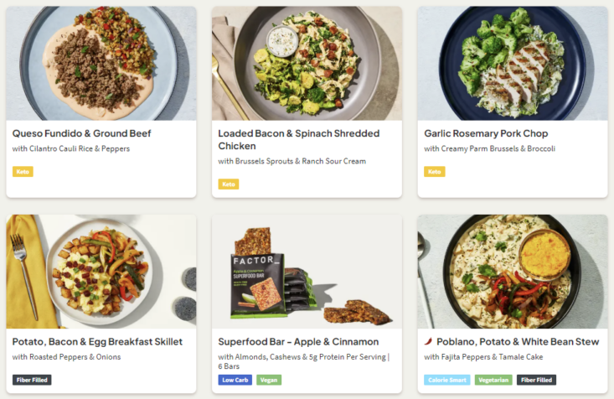
Task: Click the Superfood Bar – Apple & Cinnamon title
Action: (298, 342)
